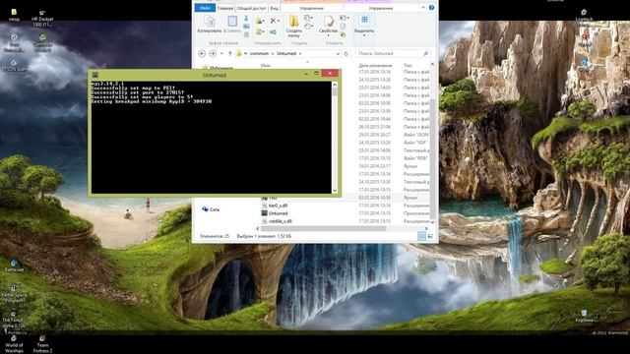The width and height of the screenshot is (630, 354).
Task: Open the Вид (View) ribbon tab
Action: [x=274, y=8]
